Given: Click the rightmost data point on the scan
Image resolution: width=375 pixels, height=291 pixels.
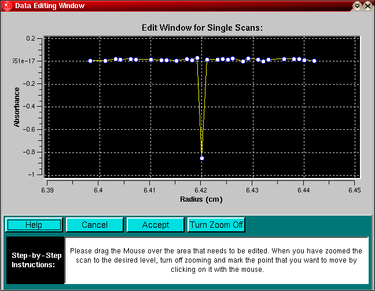Looking at the screenshot, I should tap(314, 61).
